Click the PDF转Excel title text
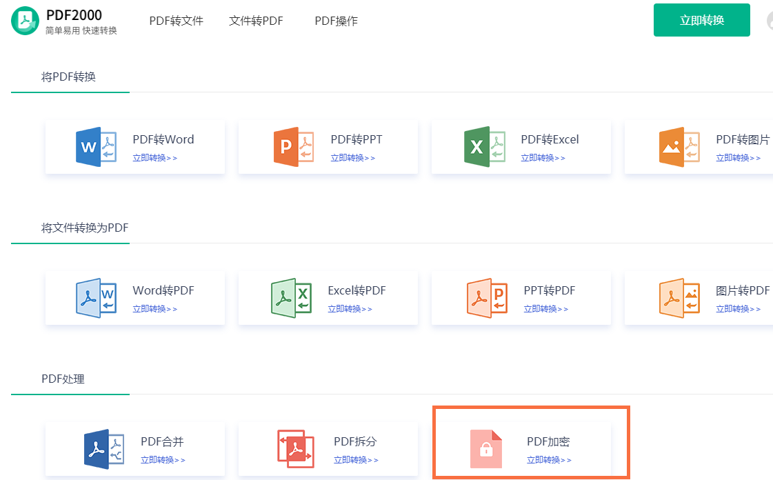Image resolution: width=773 pixels, height=480 pixels. [x=550, y=139]
